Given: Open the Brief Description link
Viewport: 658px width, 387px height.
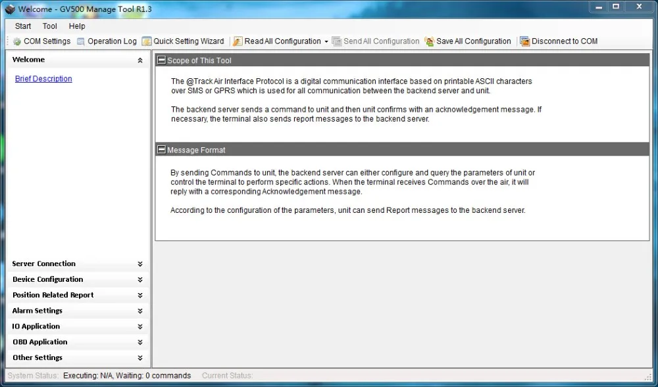Looking at the screenshot, I should click(43, 79).
